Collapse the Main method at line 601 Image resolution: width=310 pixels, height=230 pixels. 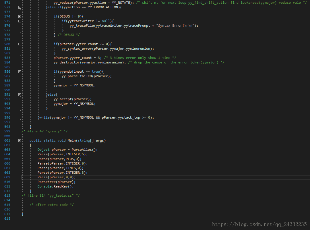pos(20,141)
